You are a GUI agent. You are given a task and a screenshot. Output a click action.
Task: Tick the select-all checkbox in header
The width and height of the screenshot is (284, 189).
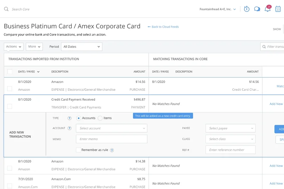point(10,72)
